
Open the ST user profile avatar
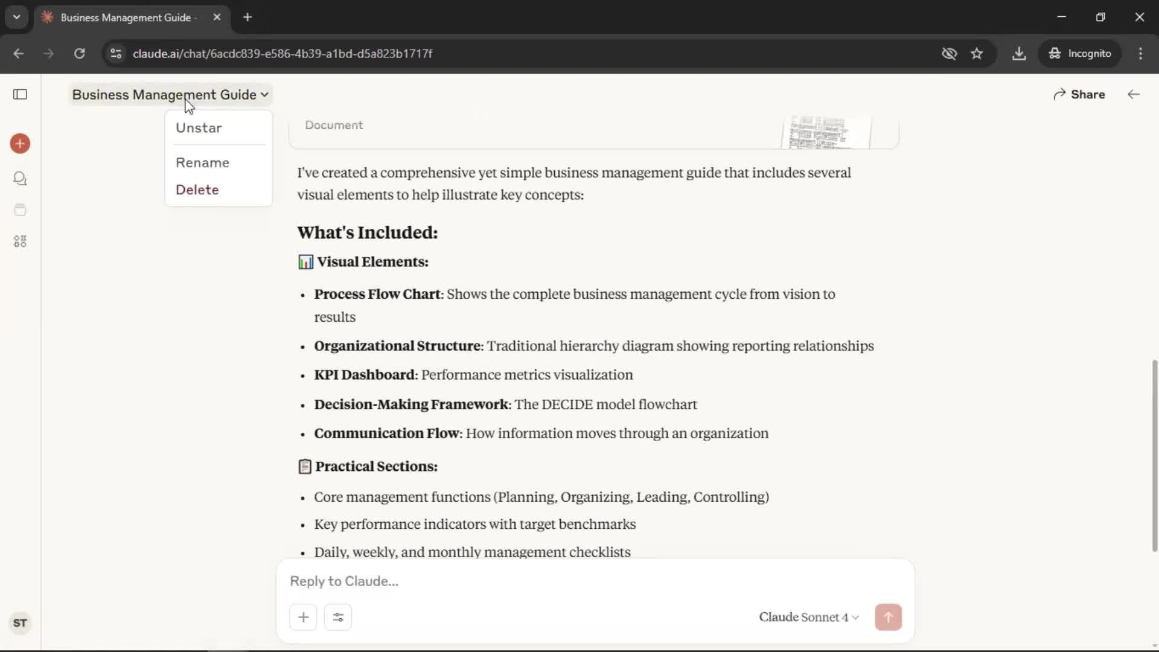coord(20,623)
